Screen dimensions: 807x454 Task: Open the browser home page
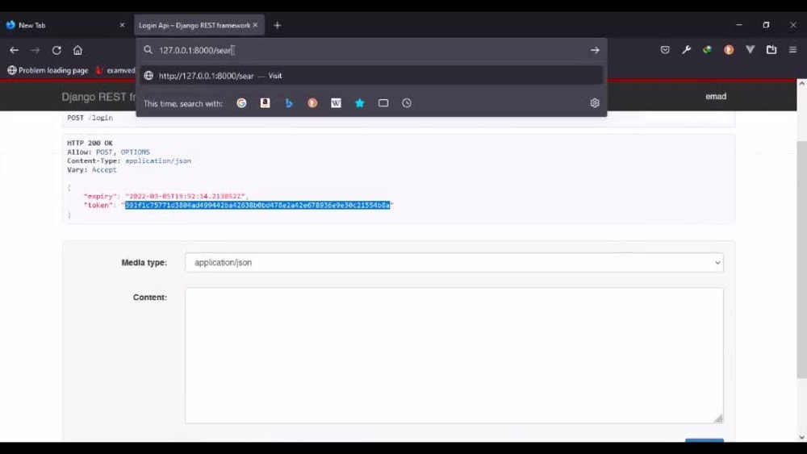point(77,50)
